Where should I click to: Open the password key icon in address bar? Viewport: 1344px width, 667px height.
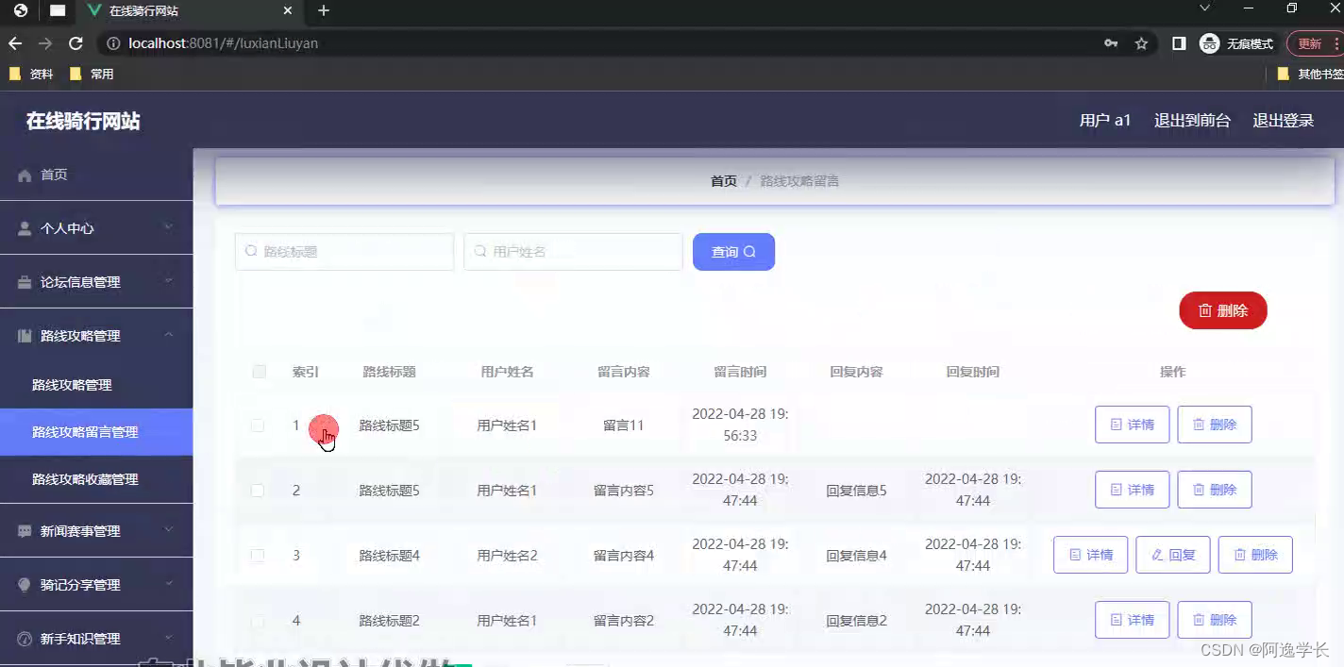coord(1111,43)
